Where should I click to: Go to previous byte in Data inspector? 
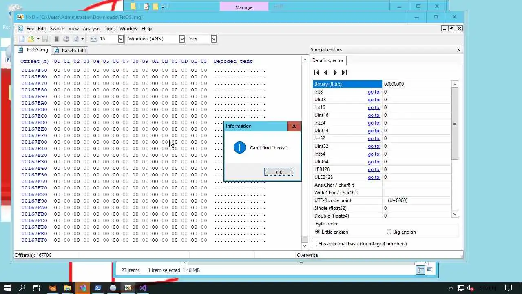coord(326,72)
